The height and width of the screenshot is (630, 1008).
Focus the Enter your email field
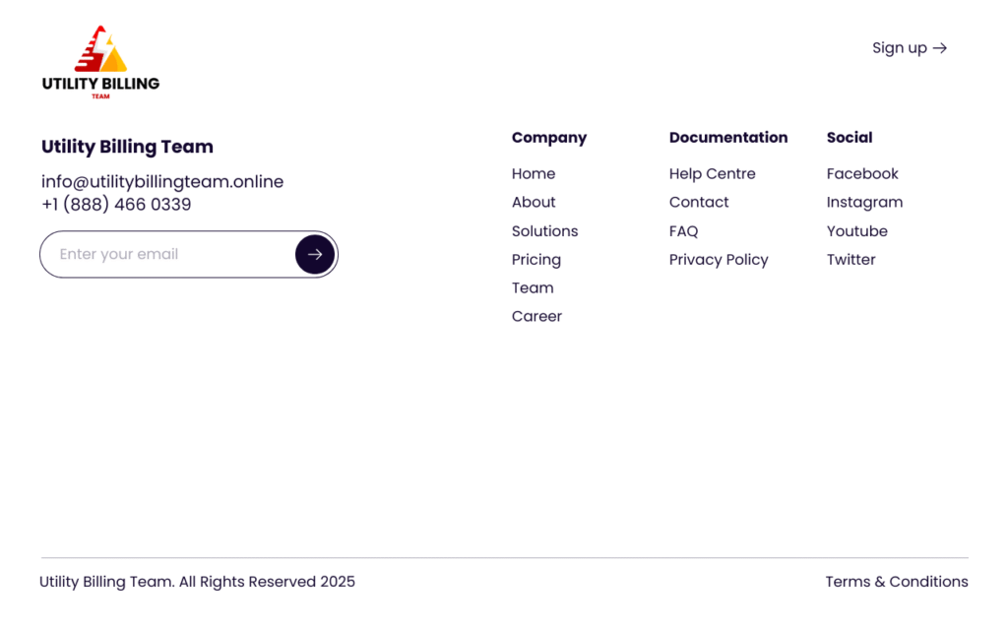[167, 254]
